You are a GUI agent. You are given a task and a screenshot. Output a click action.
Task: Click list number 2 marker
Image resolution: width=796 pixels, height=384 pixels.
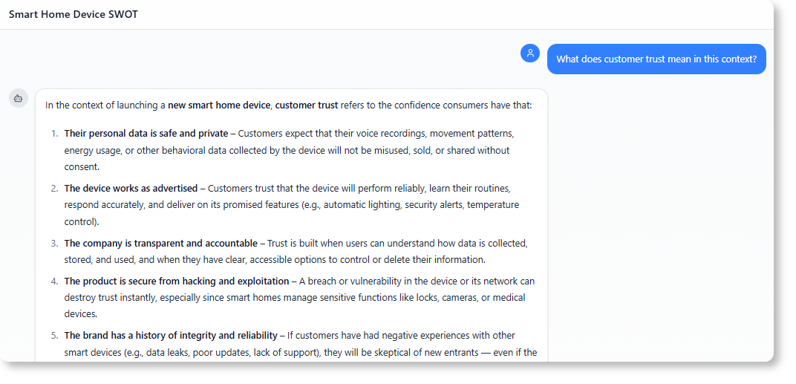pos(54,189)
